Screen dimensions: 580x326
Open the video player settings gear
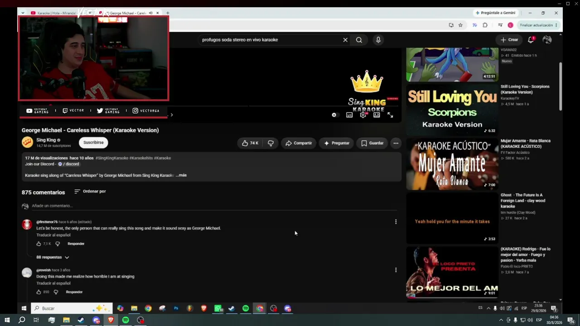[x=363, y=115]
